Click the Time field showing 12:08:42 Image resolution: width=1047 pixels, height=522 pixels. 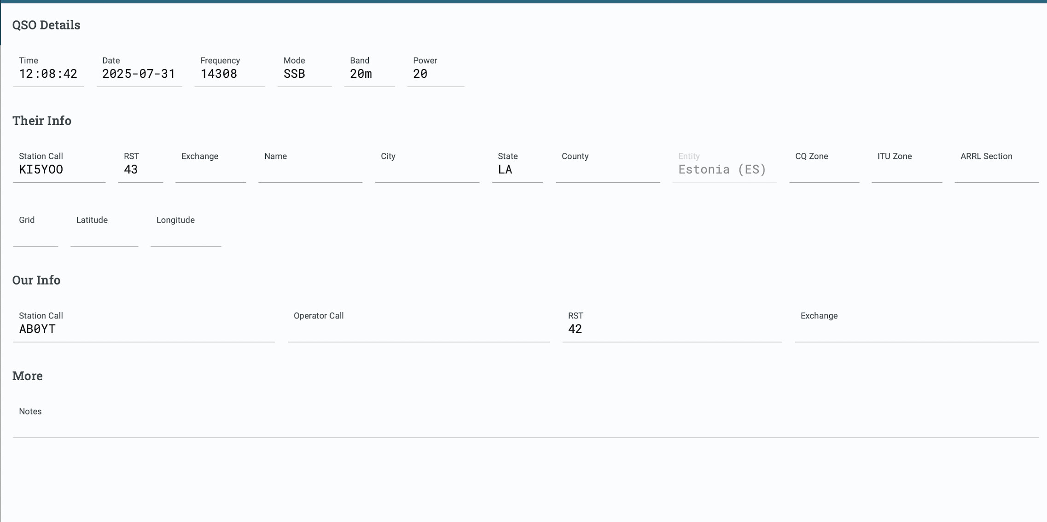pos(48,70)
